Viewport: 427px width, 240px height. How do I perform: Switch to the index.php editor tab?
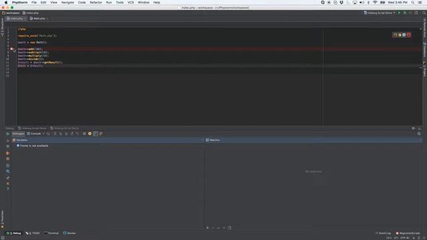pos(16,19)
